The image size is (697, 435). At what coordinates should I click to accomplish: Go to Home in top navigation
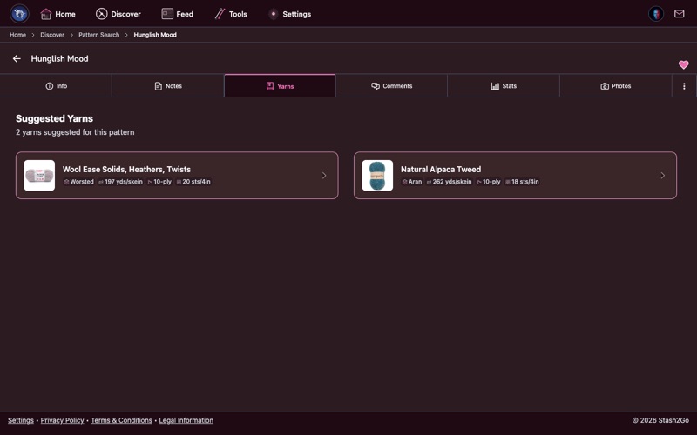click(58, 14)
